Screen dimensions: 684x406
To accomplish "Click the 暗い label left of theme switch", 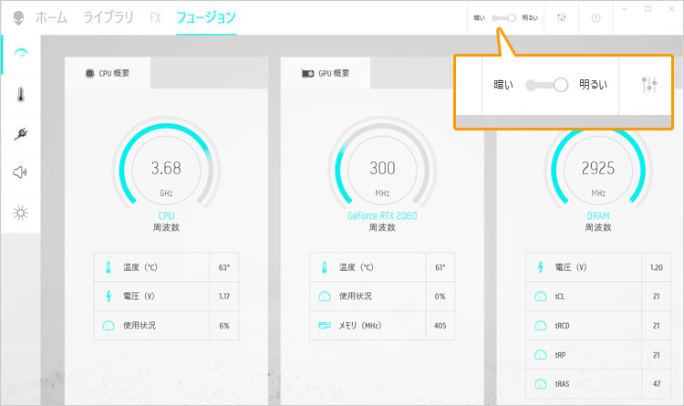I will point(480,18).
